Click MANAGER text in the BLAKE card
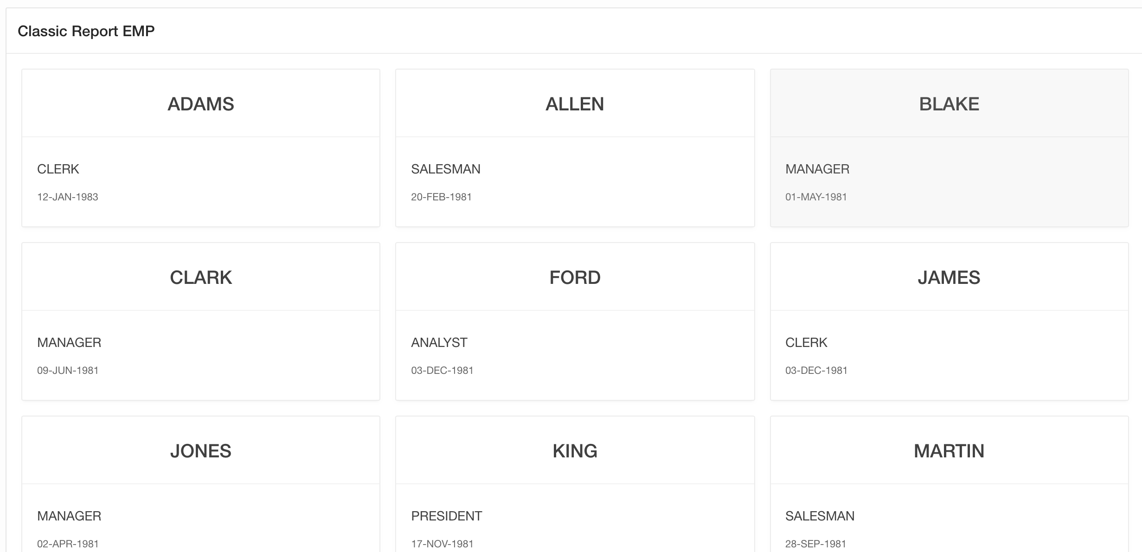The height and width of the screenshot is (552, 1142). 817,169
